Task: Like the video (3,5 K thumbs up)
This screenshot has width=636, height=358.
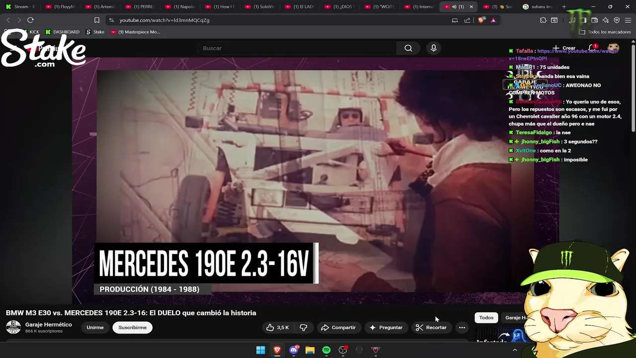Action: pyautogui.click(x=277, y=328)
